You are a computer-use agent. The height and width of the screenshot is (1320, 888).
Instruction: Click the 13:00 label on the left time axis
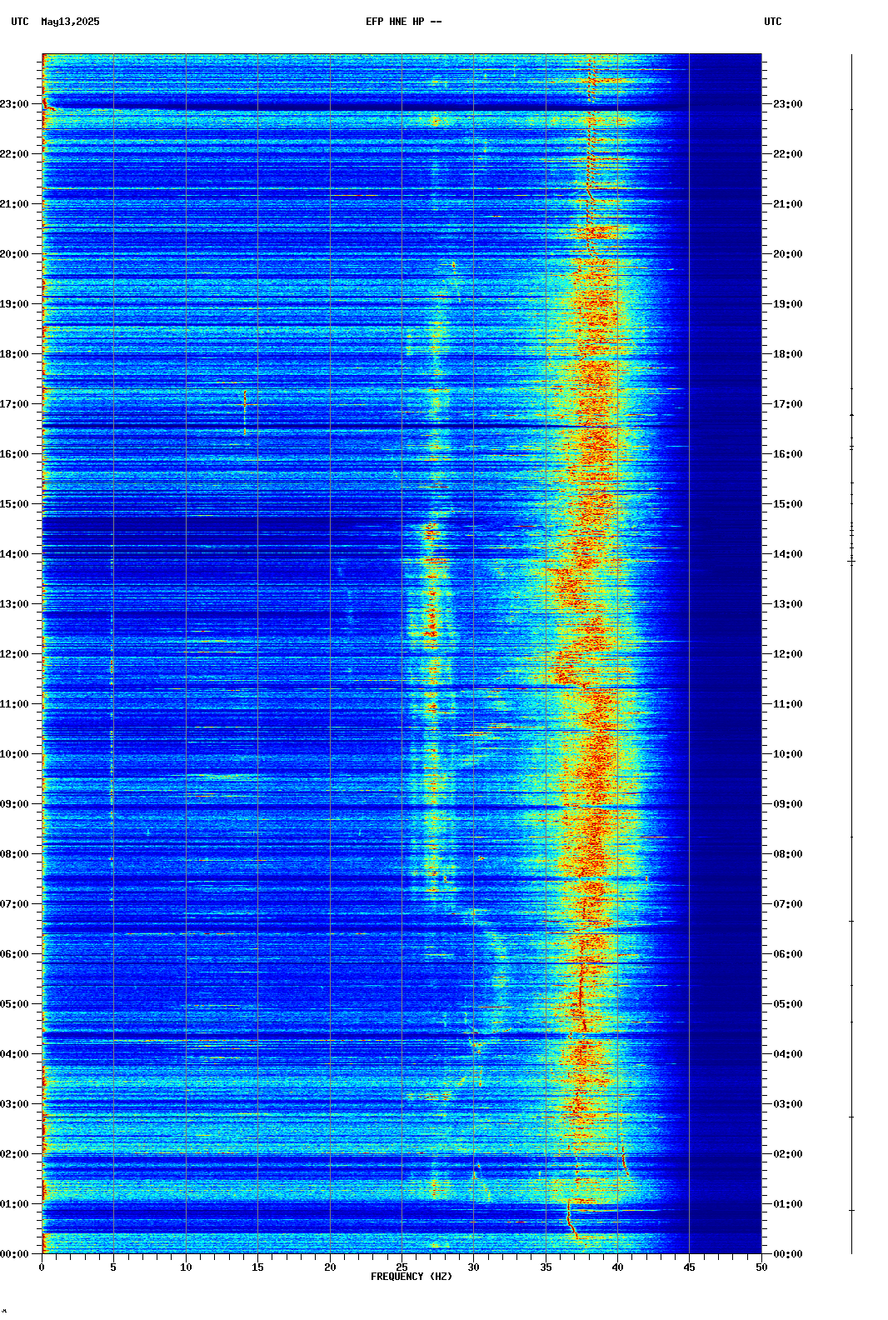click(x=14, y=604)
